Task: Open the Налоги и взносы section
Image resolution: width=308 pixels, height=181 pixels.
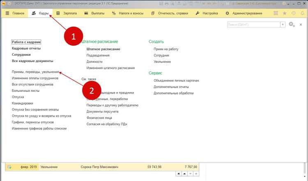Action: pyautogui.click(x=127, y=13)
